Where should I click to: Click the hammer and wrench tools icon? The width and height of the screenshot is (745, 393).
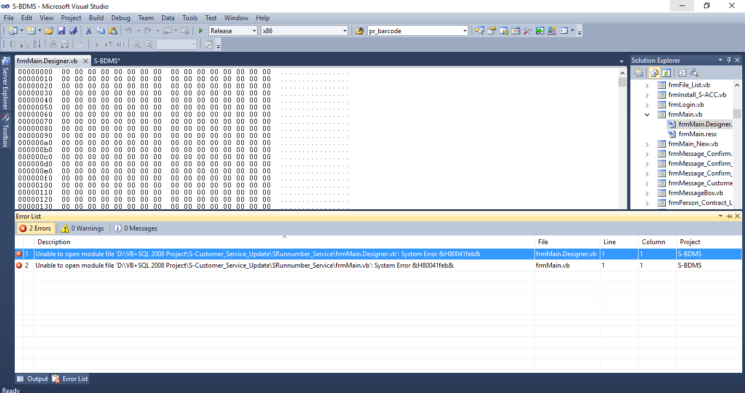click(x=528, y=31)
